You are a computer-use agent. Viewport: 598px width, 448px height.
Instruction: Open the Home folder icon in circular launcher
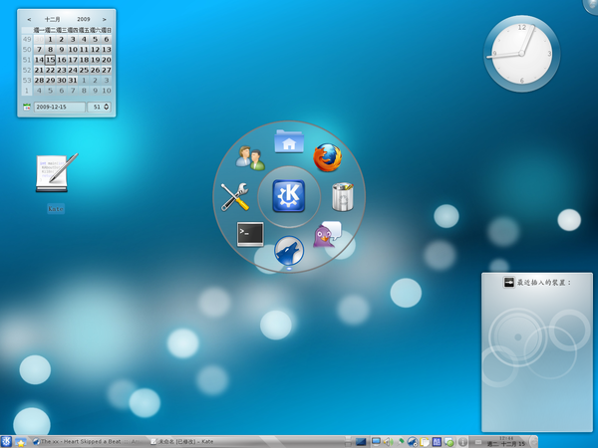tap(289, 141)
